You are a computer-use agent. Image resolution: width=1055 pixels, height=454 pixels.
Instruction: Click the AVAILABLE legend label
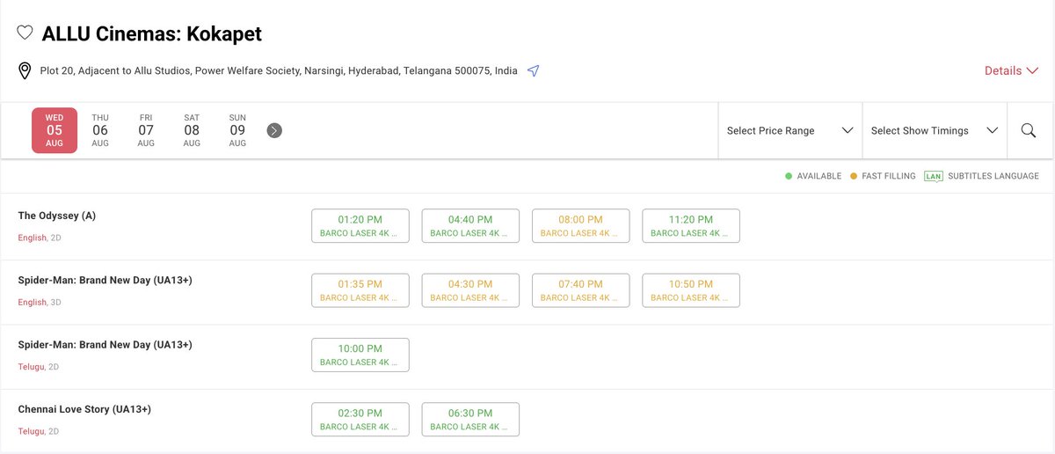tap(819, 176)
